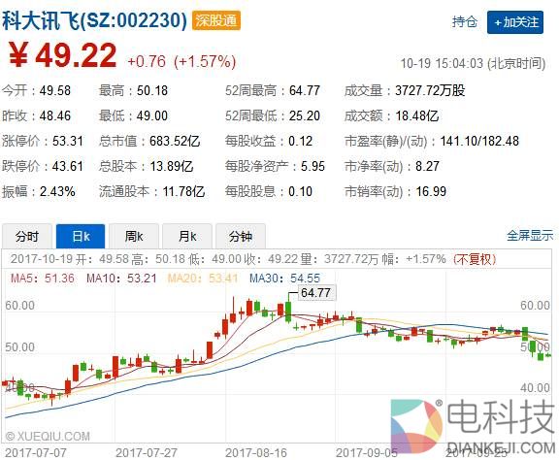The height and width of the screenshot is (460, 559).
Task: Click the 深股通 badge
Action: pos(216,20)
